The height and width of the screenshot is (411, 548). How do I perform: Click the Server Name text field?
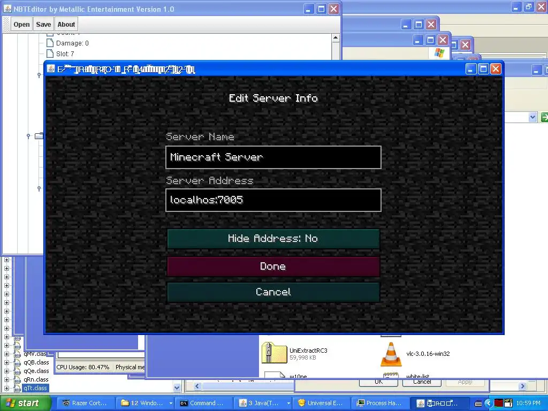pos(273,157)
